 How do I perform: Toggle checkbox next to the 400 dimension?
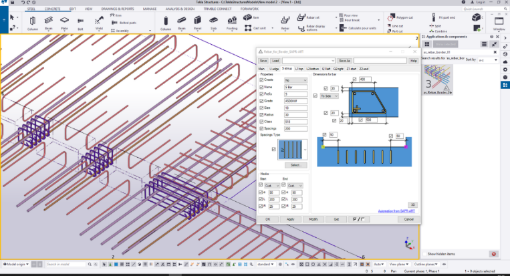click(354, 79)
